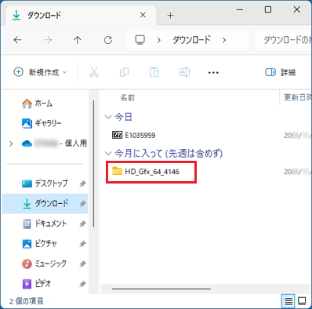Open デスクトップ in the sidebar
This screenshot has width=312, height=309.
click(x=45, y=184)
